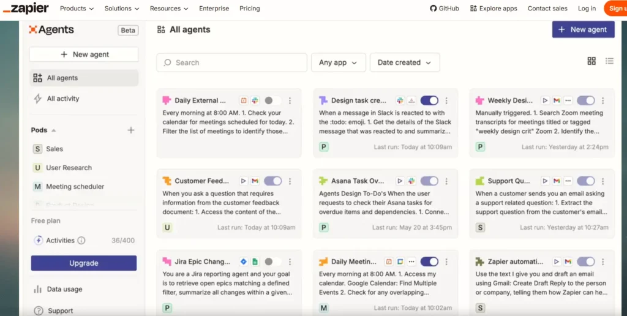
Task: Toggle the Daily External agent on
Action: [x=272, y=100]
